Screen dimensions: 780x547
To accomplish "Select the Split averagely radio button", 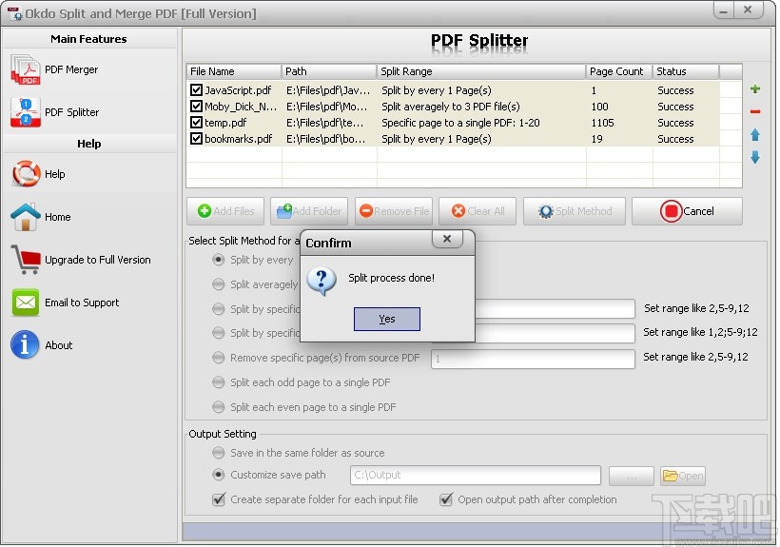I will coord(219,283).
